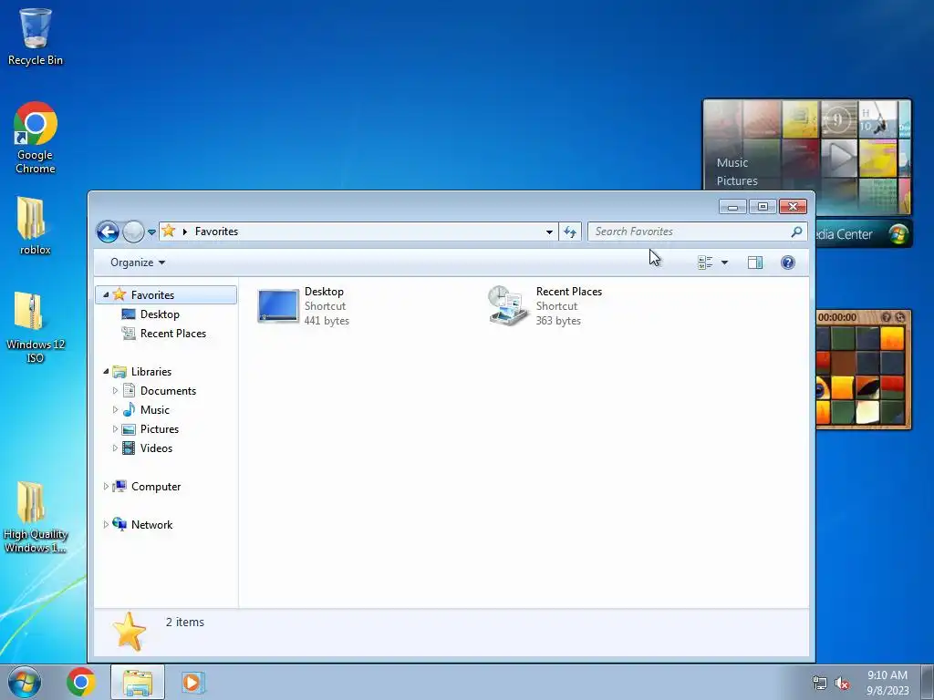Expand the Computer tree node
The image size is (934, 700).
(106, 487)
